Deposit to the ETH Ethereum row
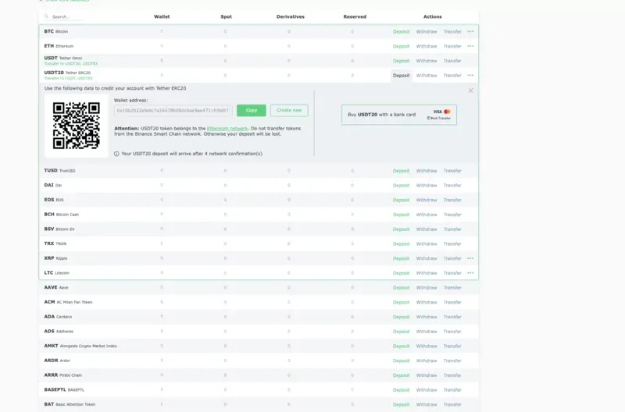 coord(401,46)
